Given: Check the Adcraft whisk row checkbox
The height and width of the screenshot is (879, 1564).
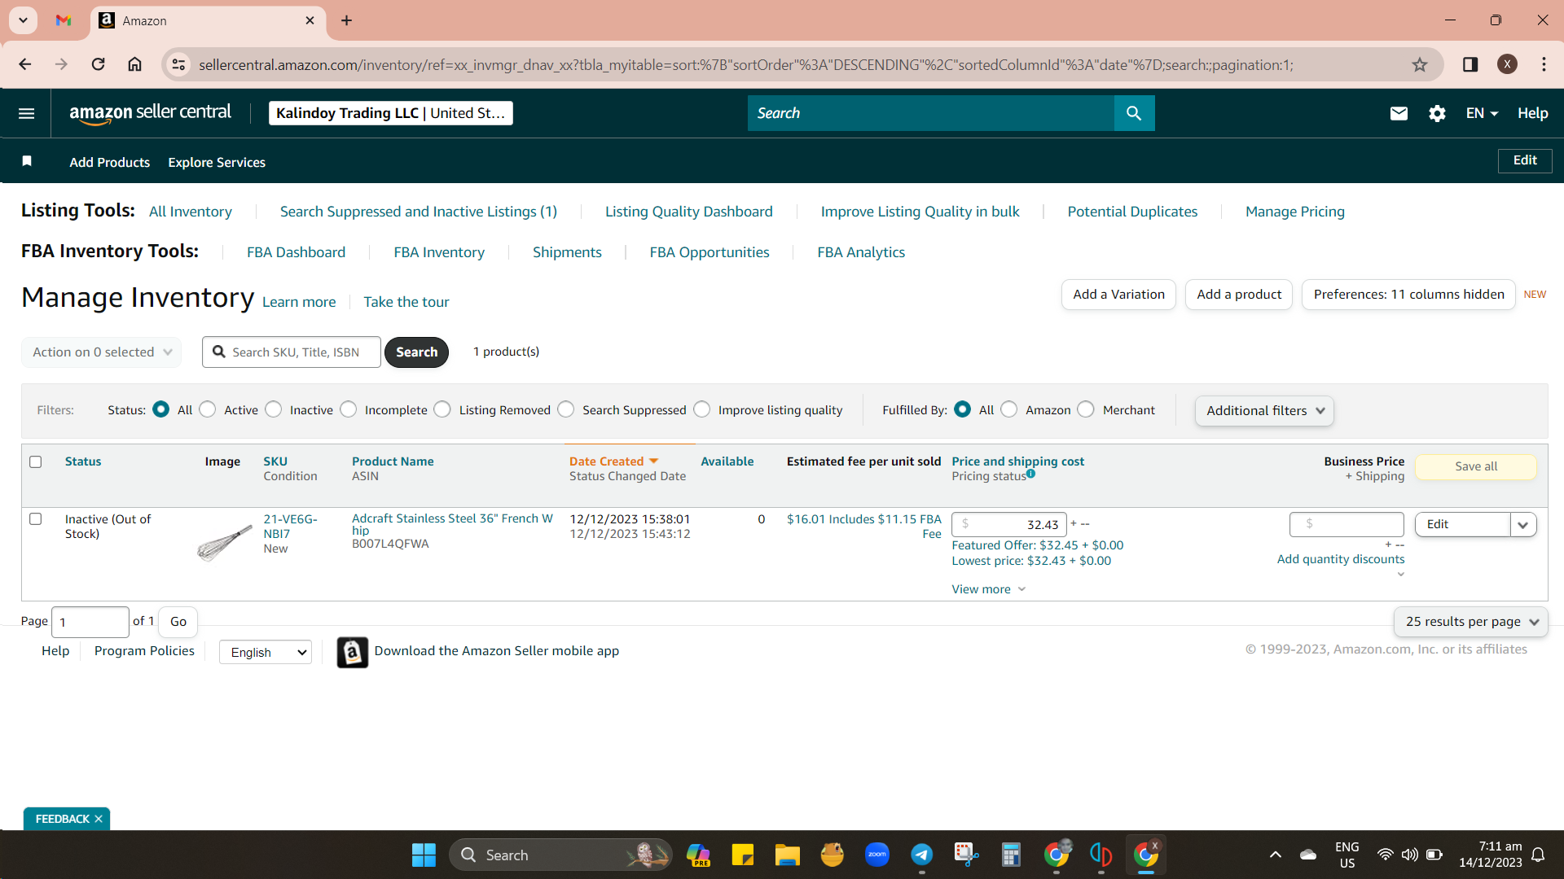Looking at the screenshot, I should 35,518.
